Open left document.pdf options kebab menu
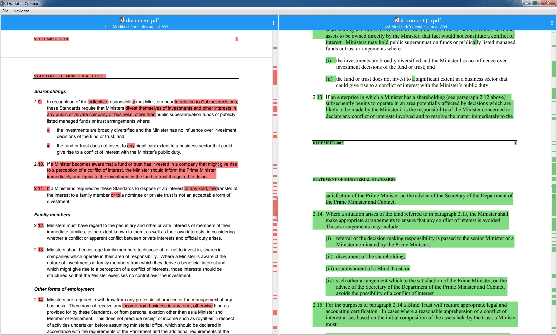The width and height of the screenshot is (557, 335). point(274,23)
